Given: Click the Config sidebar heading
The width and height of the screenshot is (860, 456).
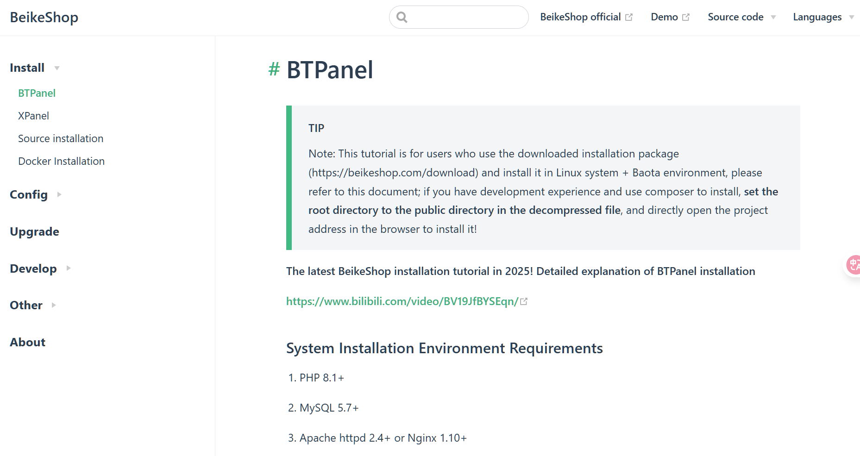Looking at the screenshot, I should tap(29, 194).
